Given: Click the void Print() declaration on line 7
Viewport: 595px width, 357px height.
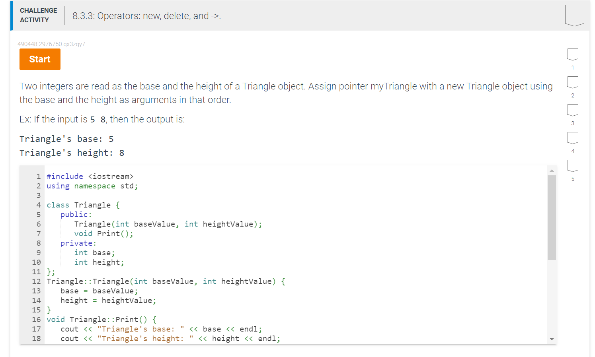Looking at the screenshot, I should [103, 233].
